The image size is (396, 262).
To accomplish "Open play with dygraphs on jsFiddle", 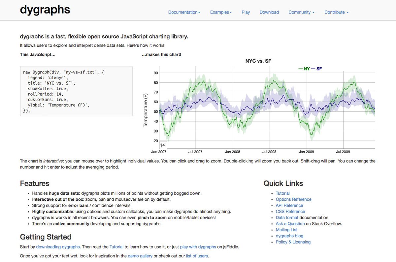I will (x=198, y=247).
